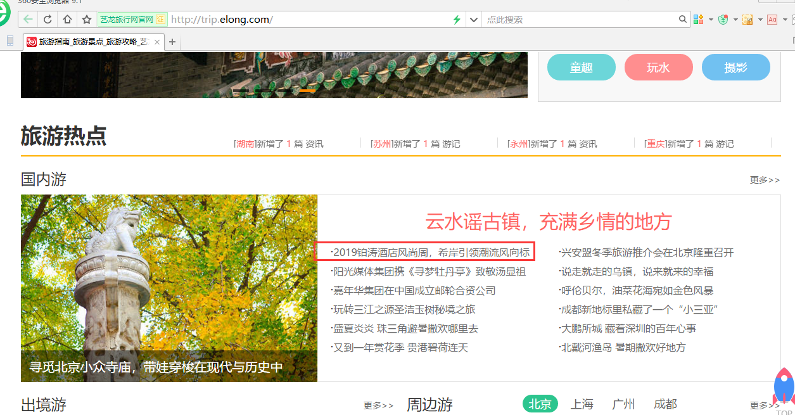Select the 玩水 theme button
The height and width of the screenshot is (415, 795).
[658, 67]
